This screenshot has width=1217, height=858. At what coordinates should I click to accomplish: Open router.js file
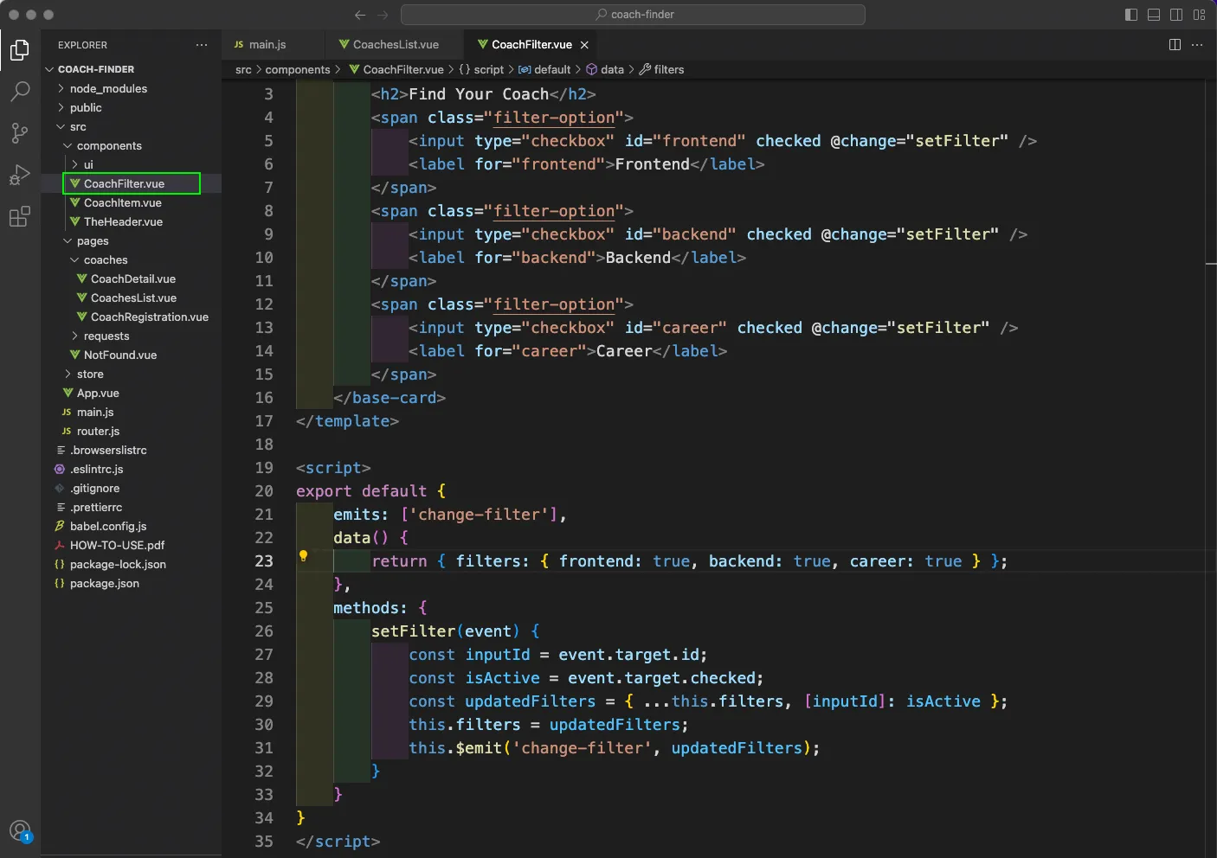(98, 431)
